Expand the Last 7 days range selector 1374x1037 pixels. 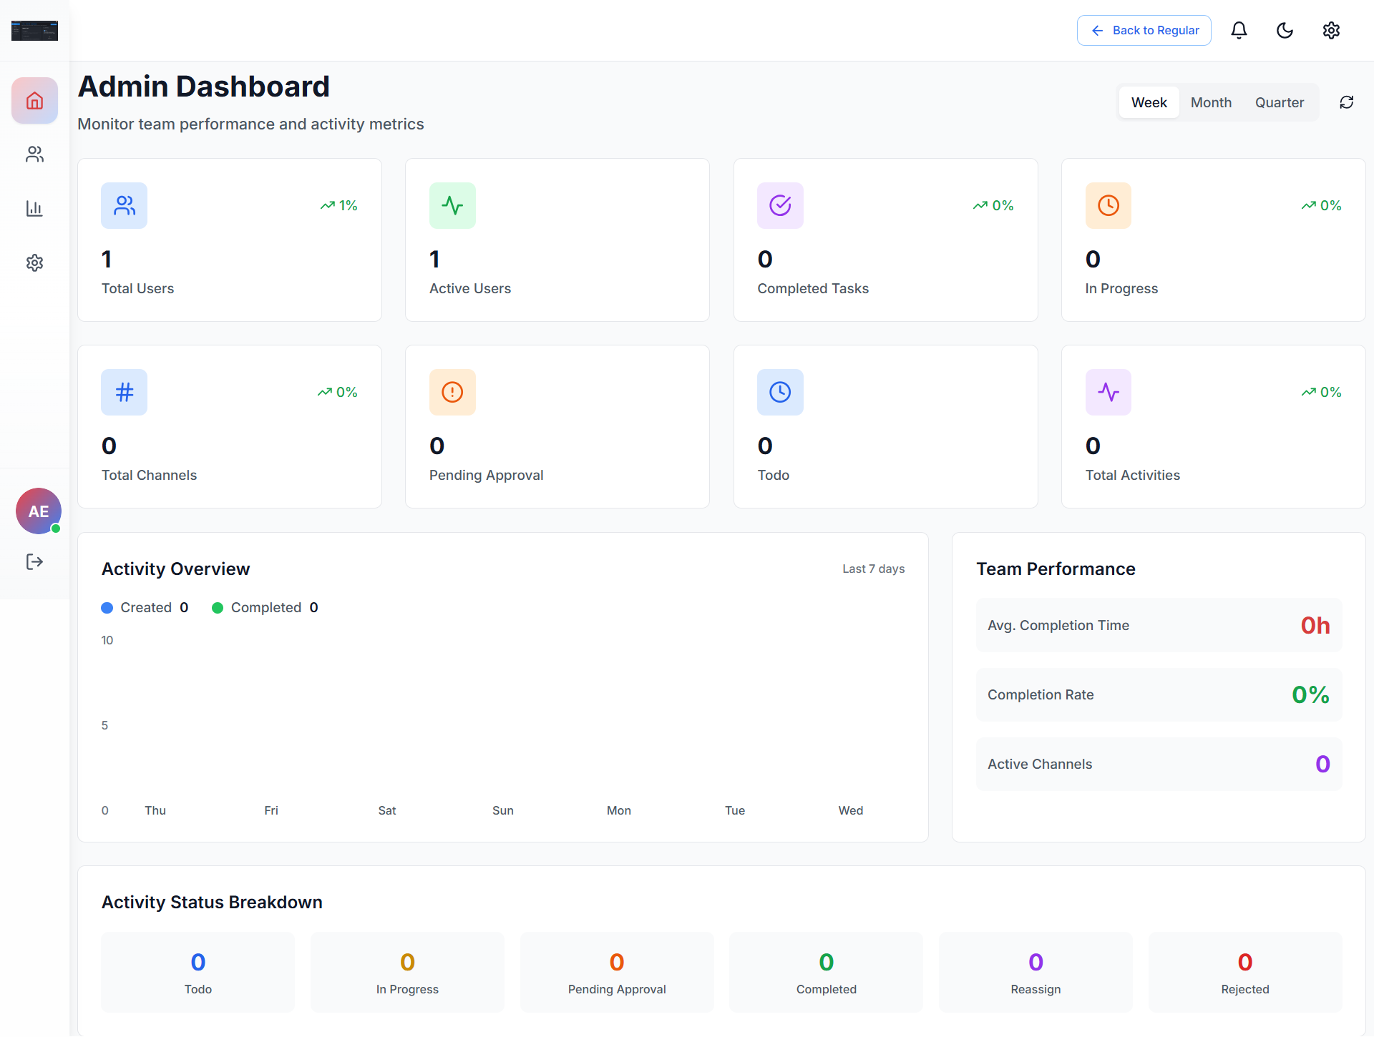(x=873, y=569)
